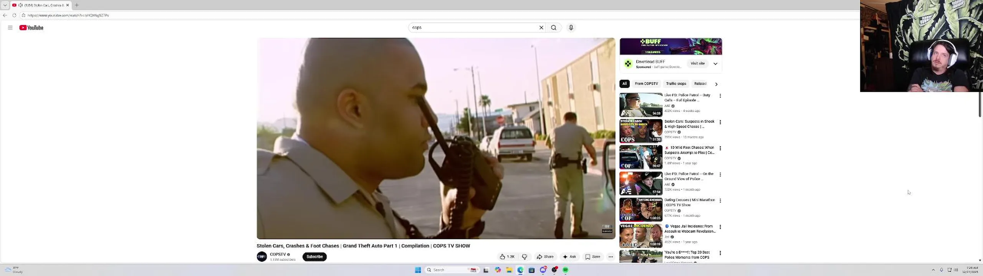The image size is (983, 276).
Task: Open the 'A&E' channel under Duty Calls
Action: tap(667, 106)
